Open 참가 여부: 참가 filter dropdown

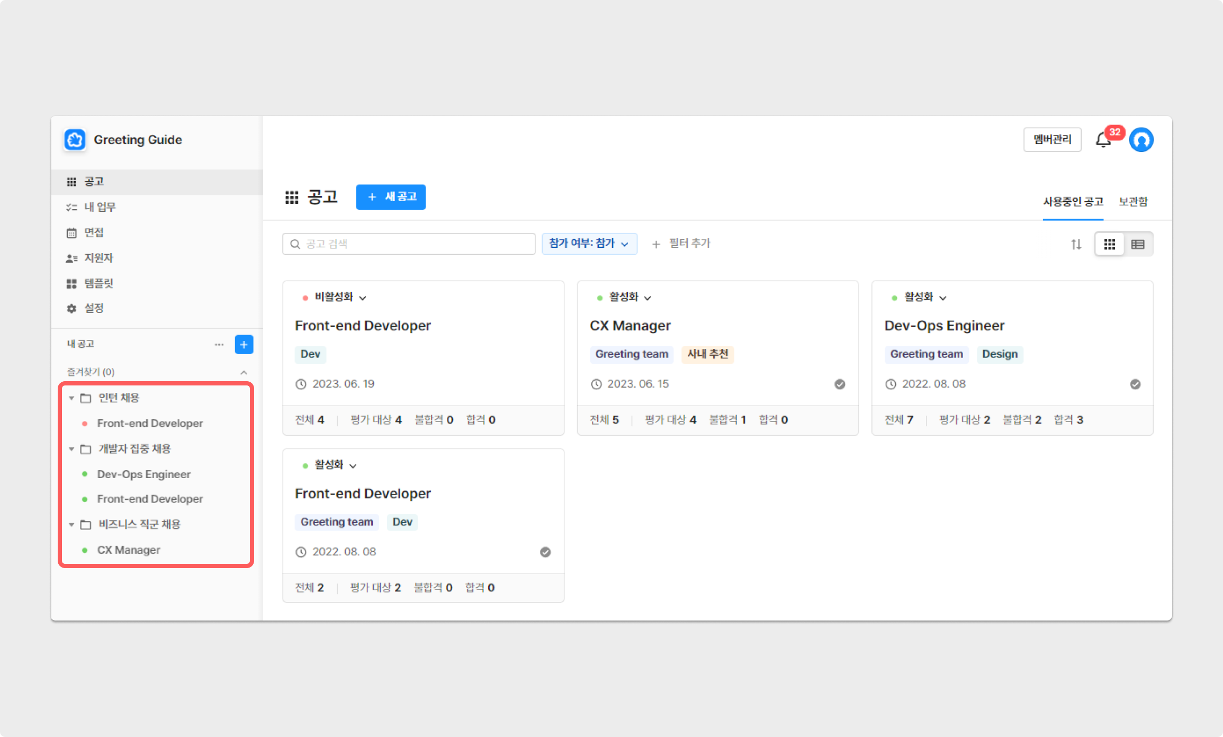point(589,244)
